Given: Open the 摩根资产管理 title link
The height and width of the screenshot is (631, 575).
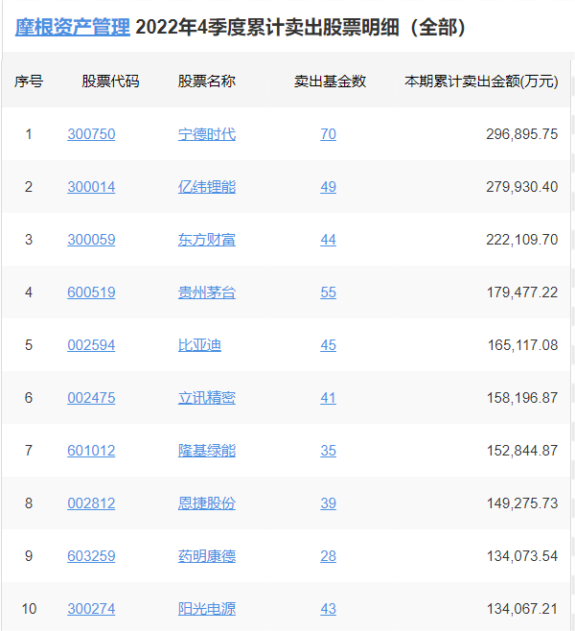Looking at the screenshot, I should point(73,28).
